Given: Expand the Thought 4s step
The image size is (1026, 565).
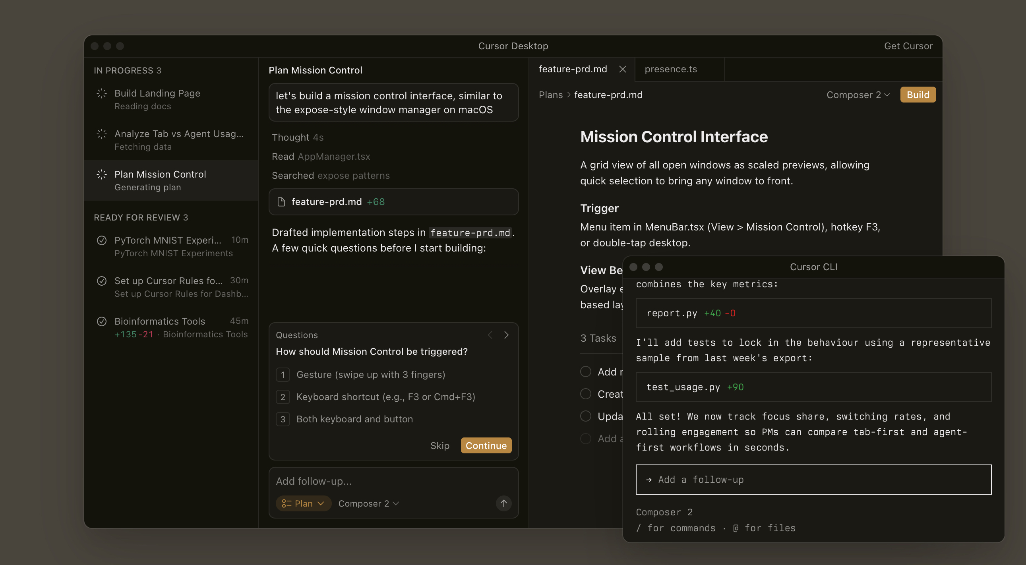Looking at the screenshot, I should [x=298, y=137].
